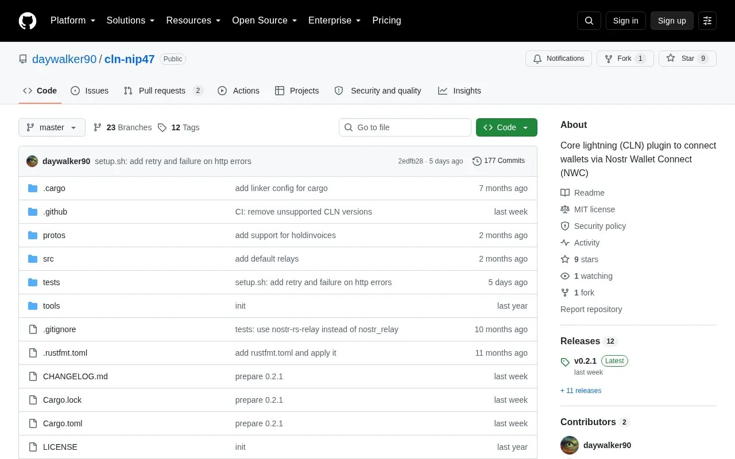This screenshot has width=735, height=459.
Task: Click the Fork icon button
Action: pyautogui.click(x=625, y=59)
